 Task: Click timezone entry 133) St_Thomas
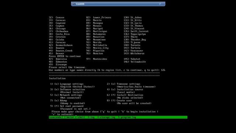click(x=133, y=26)
